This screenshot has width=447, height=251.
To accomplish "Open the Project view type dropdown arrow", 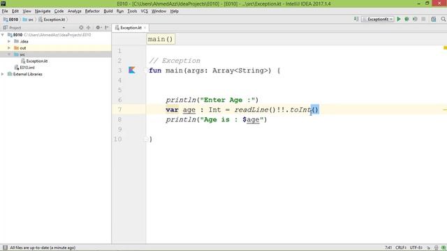I will point(64,28).
